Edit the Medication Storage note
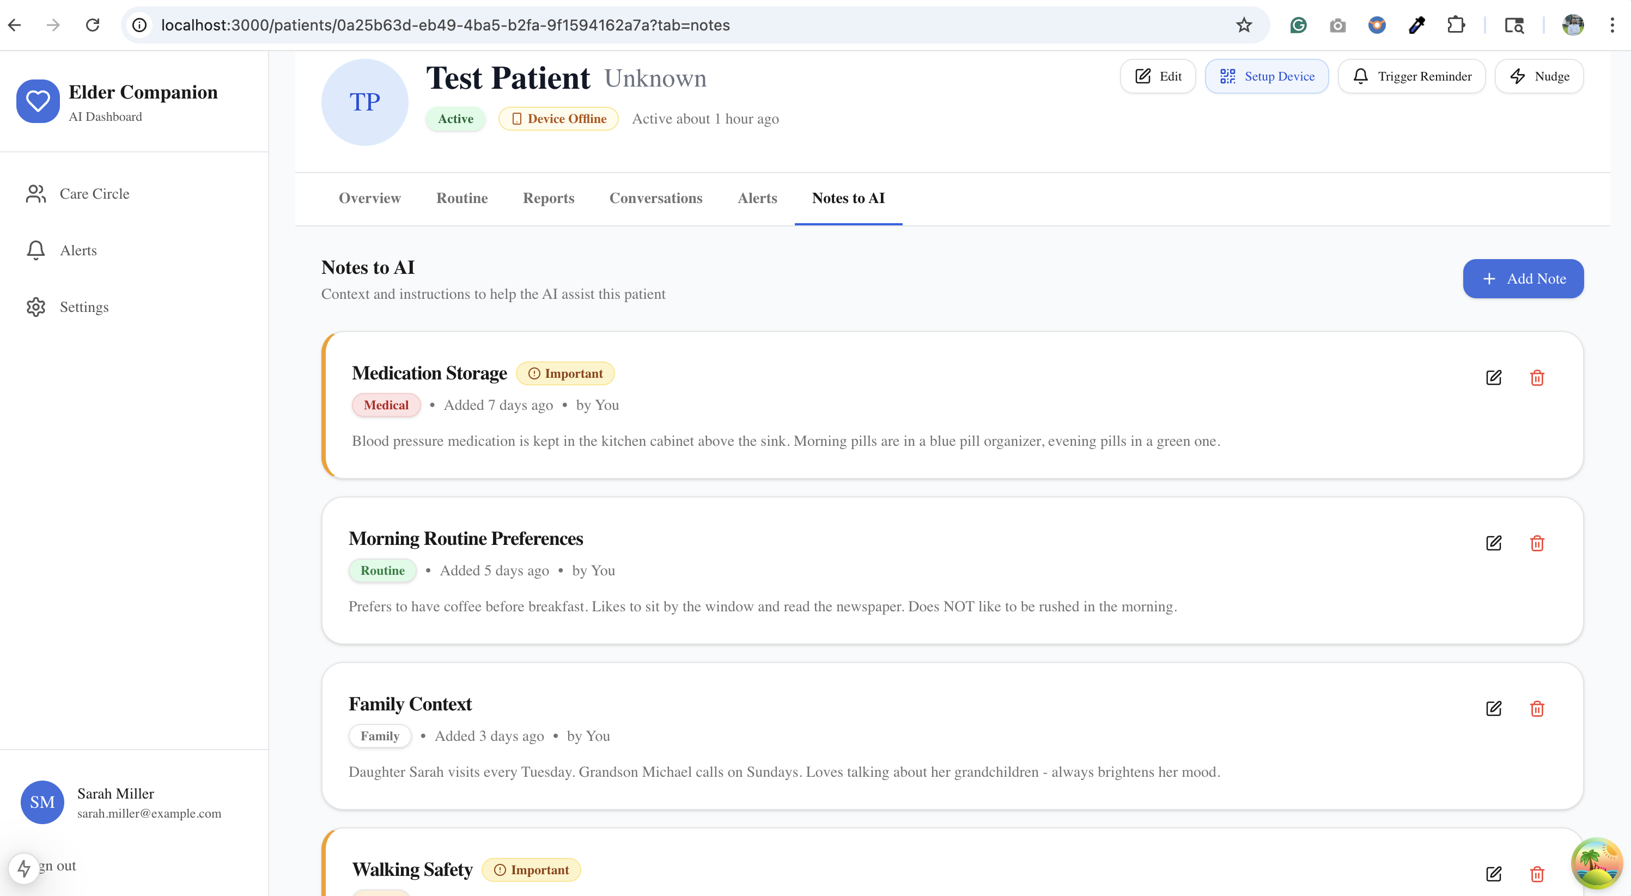Viewport: 1631px width, 896px height. [1494, 378]
